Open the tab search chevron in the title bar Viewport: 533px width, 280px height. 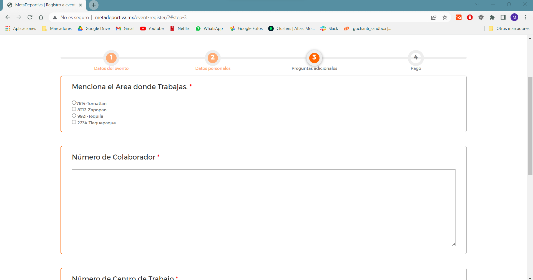[x=477, y=4]
